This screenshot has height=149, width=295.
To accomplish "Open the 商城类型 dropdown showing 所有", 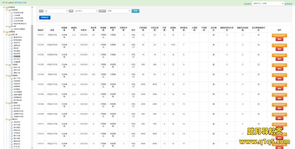I will (119, 11).
